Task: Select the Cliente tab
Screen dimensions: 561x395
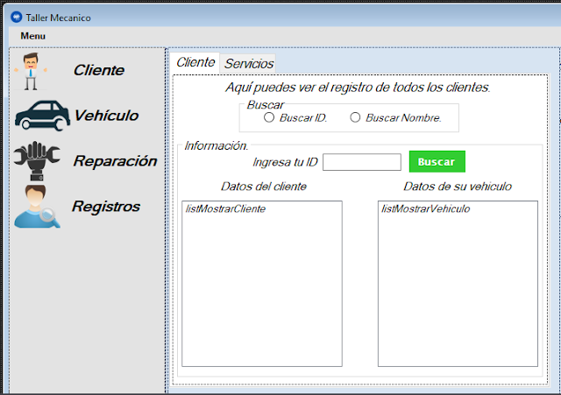Action: pyautogui.click(x=195, y=62)
